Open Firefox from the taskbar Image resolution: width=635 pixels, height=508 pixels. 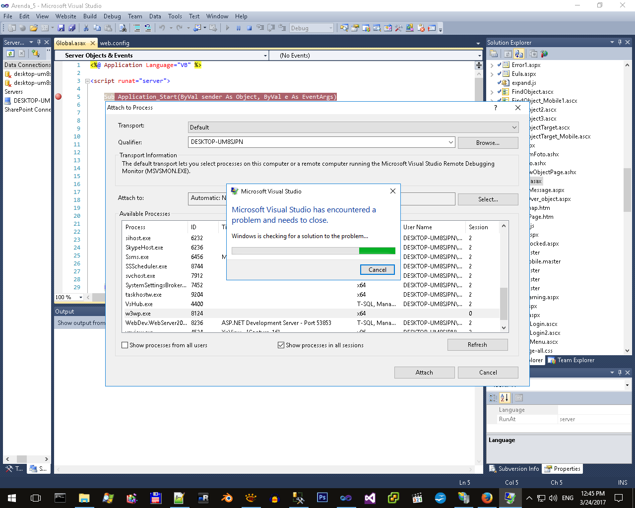[x=487, y=498]
